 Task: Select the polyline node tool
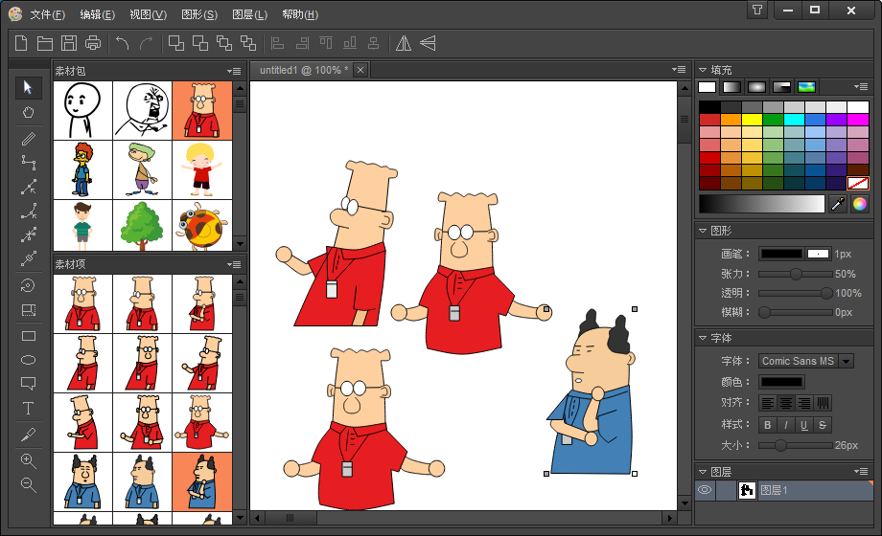(28, 163)
